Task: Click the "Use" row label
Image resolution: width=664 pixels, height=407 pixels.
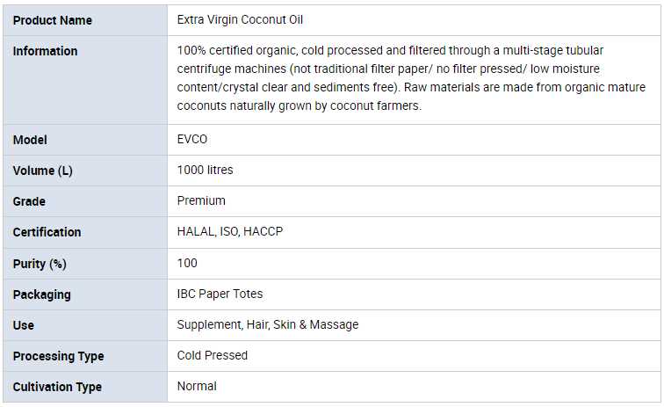Action: tap(24, 325)
